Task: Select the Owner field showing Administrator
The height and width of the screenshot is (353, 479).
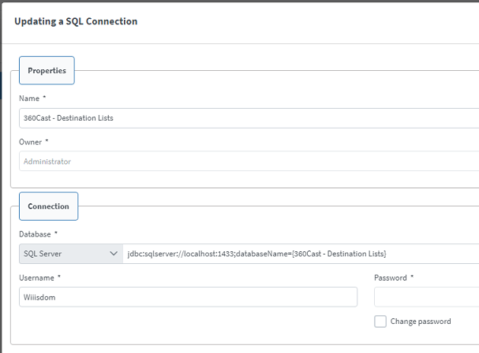Action: [249, 161]
